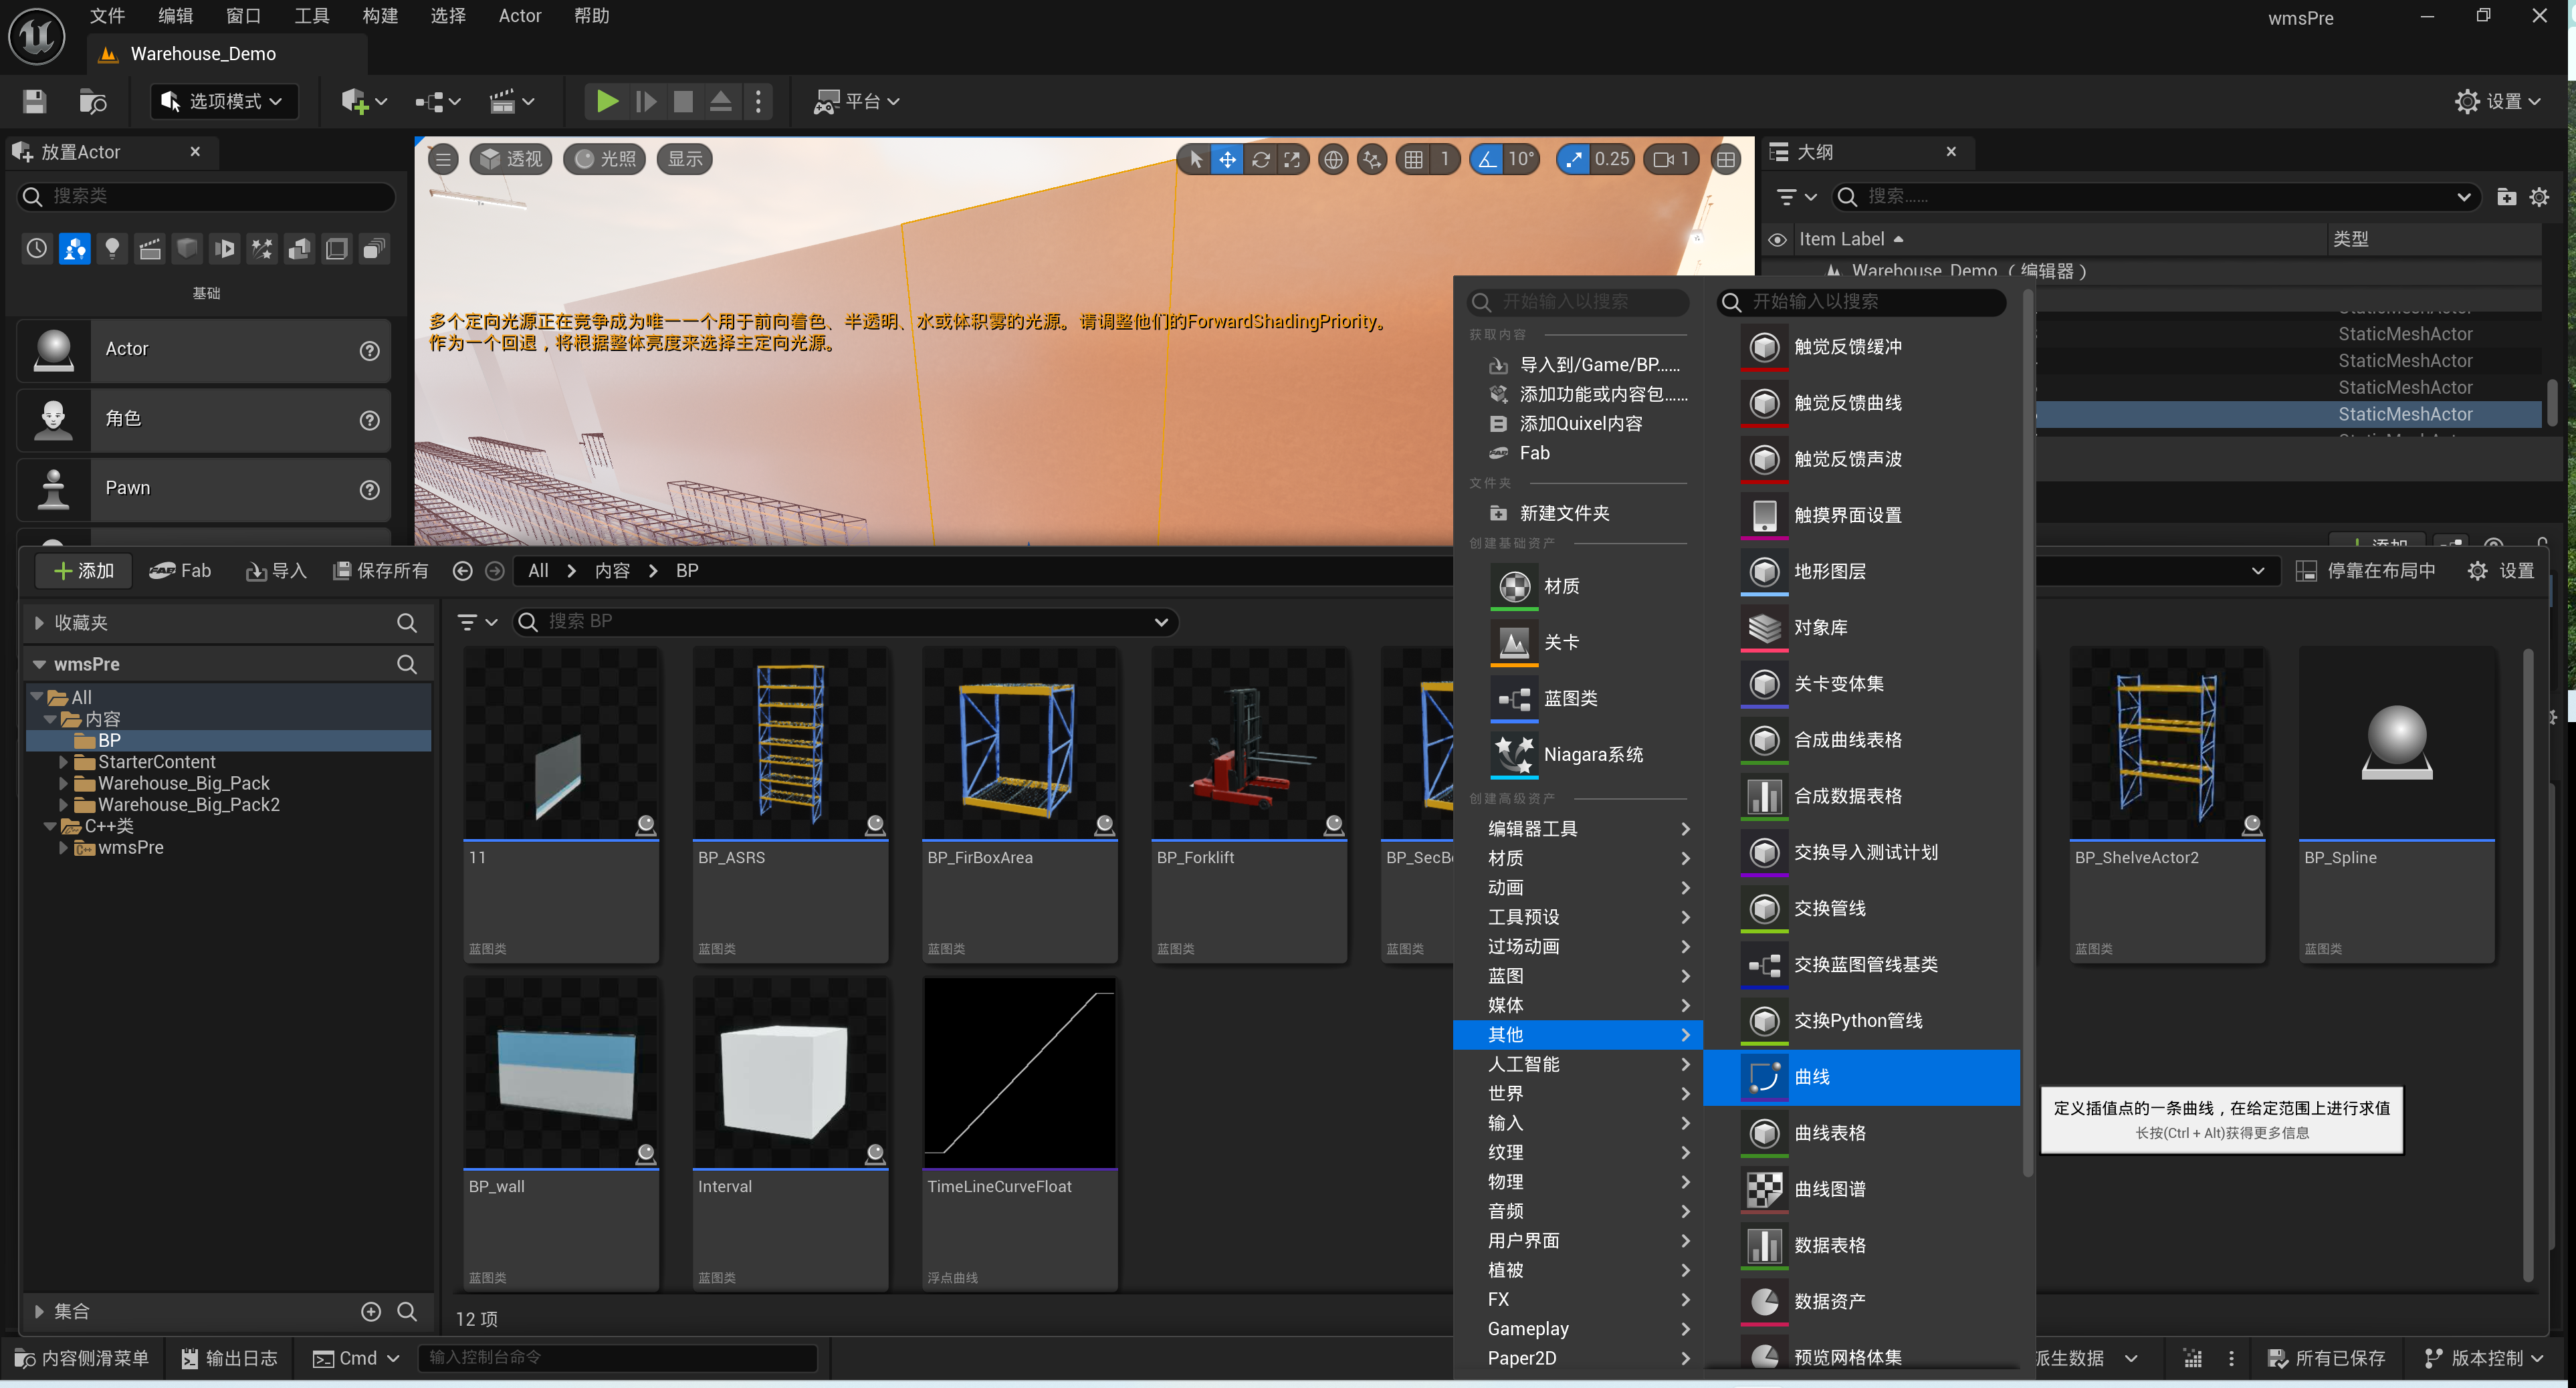Open the 选项模式 mode dropdown
2576x1388 pixels.
pyautogui.click(x=224, y=101)
